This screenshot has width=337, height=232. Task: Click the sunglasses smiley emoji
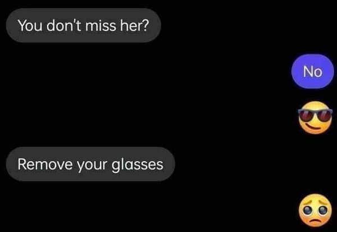tap(315, 117)
